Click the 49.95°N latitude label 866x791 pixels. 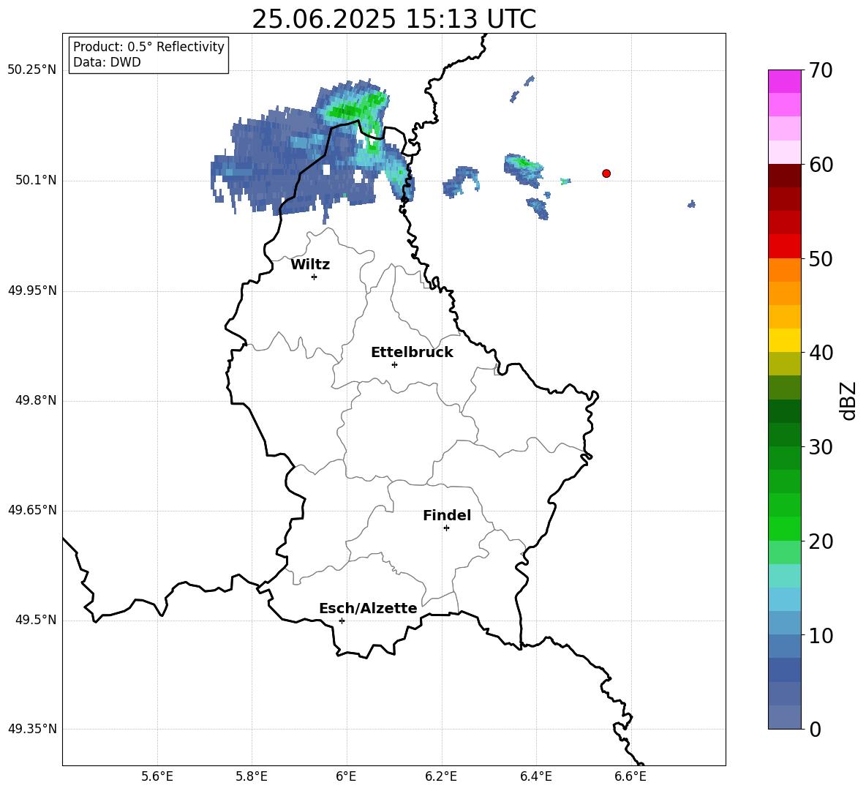[x=32, y=290]
